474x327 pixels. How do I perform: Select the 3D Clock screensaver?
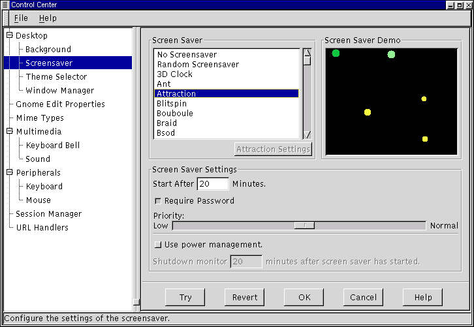[175, 74]
